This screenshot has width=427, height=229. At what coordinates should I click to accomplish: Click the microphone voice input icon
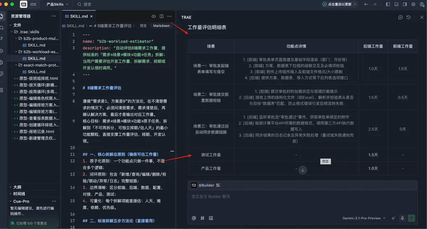(x=402, y=218)
